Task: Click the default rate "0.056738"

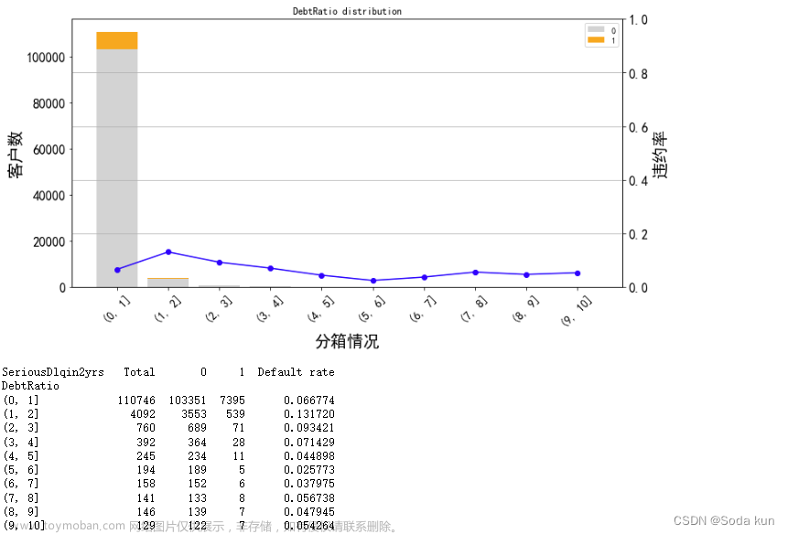Action: [309, 497]
